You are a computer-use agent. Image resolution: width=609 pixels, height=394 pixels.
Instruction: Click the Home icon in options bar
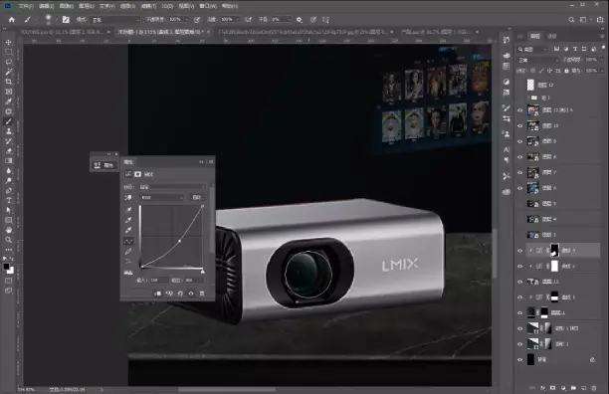click(12, 20)
